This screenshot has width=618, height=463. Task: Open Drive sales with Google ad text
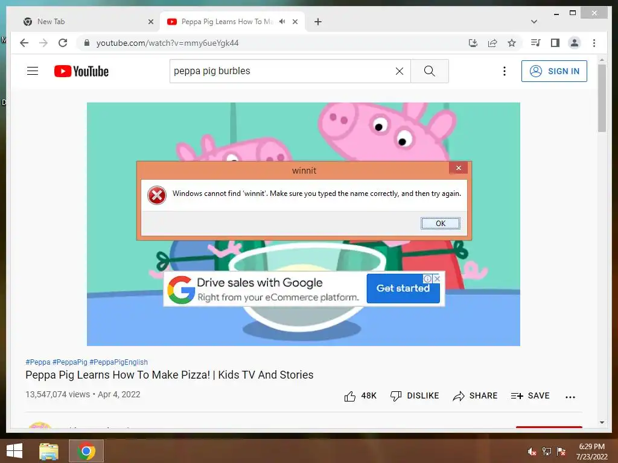pyautogui.click(x=260, y=283)
